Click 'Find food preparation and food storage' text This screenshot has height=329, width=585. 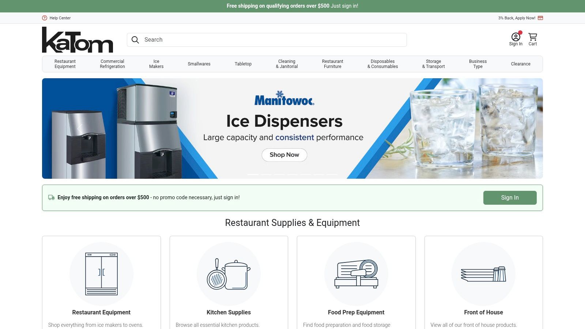coord(347,325)
